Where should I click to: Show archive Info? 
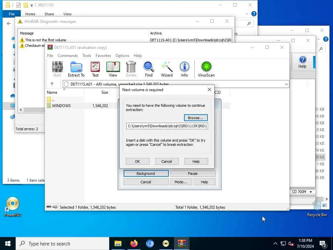point(184,69)
